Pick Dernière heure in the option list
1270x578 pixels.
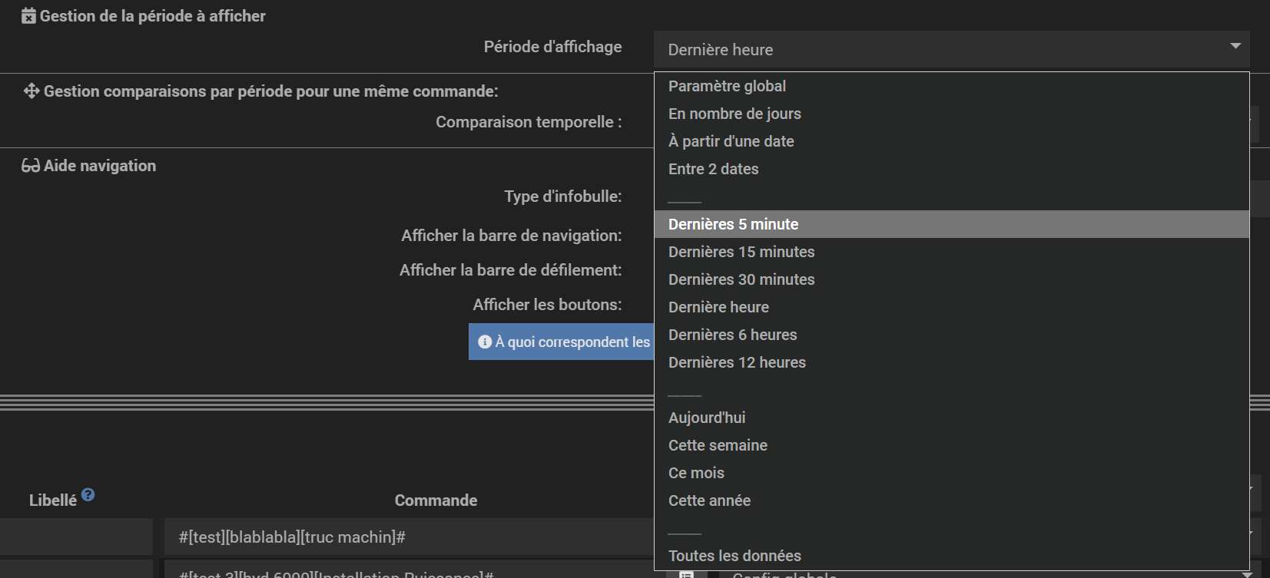(x=951, y=307)
